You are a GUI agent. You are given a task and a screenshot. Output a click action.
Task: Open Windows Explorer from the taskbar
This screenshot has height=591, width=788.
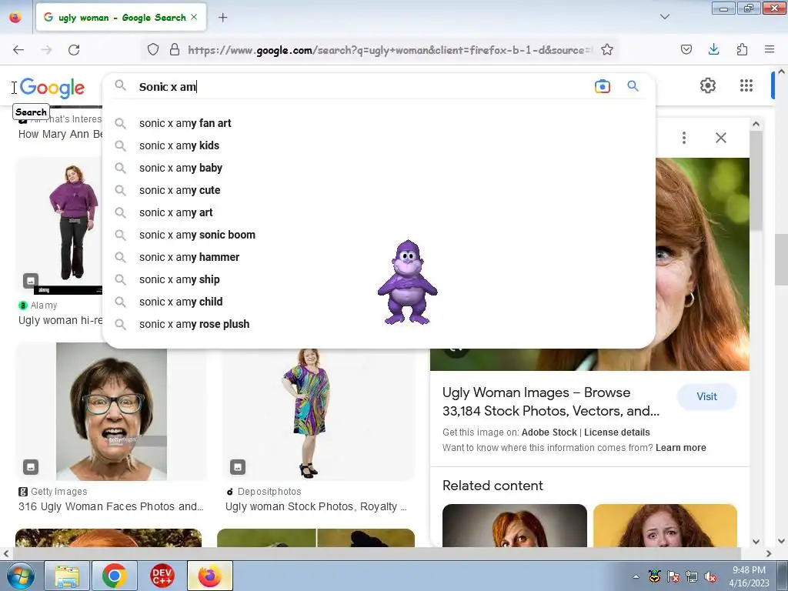[x=67, y=576]
